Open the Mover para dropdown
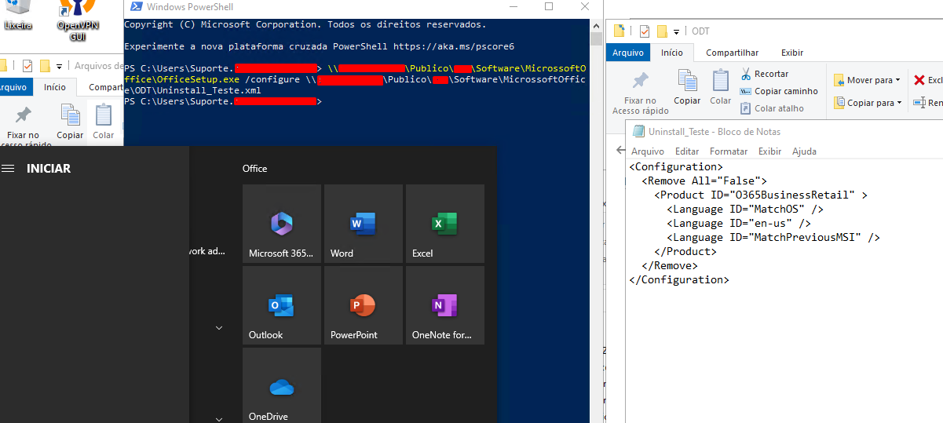Screen dimensions: 943x423 pyautogui.click(x=868, y=80)
